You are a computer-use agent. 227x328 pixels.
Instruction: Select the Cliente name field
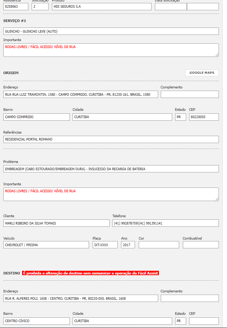[x=56, y=223]
